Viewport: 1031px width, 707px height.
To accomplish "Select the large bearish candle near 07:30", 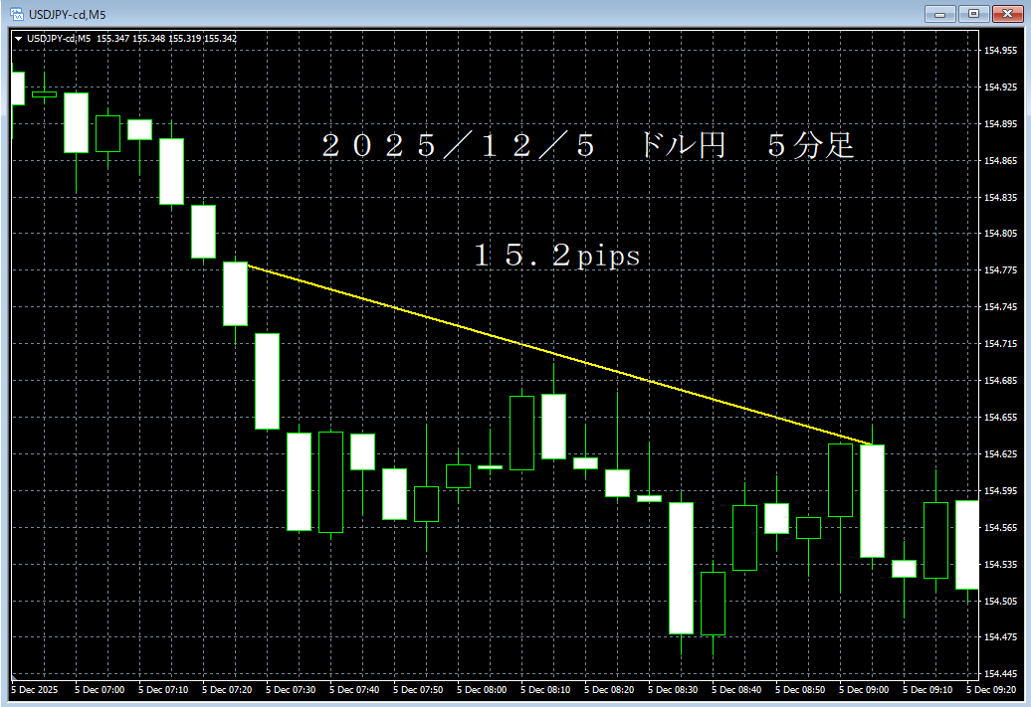I will coord(266,383).
